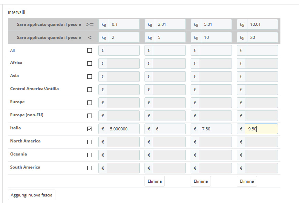The image size is (299, 203).
Task: Delete the 5.01 kg range with Elimina
Action: point(200,181)
